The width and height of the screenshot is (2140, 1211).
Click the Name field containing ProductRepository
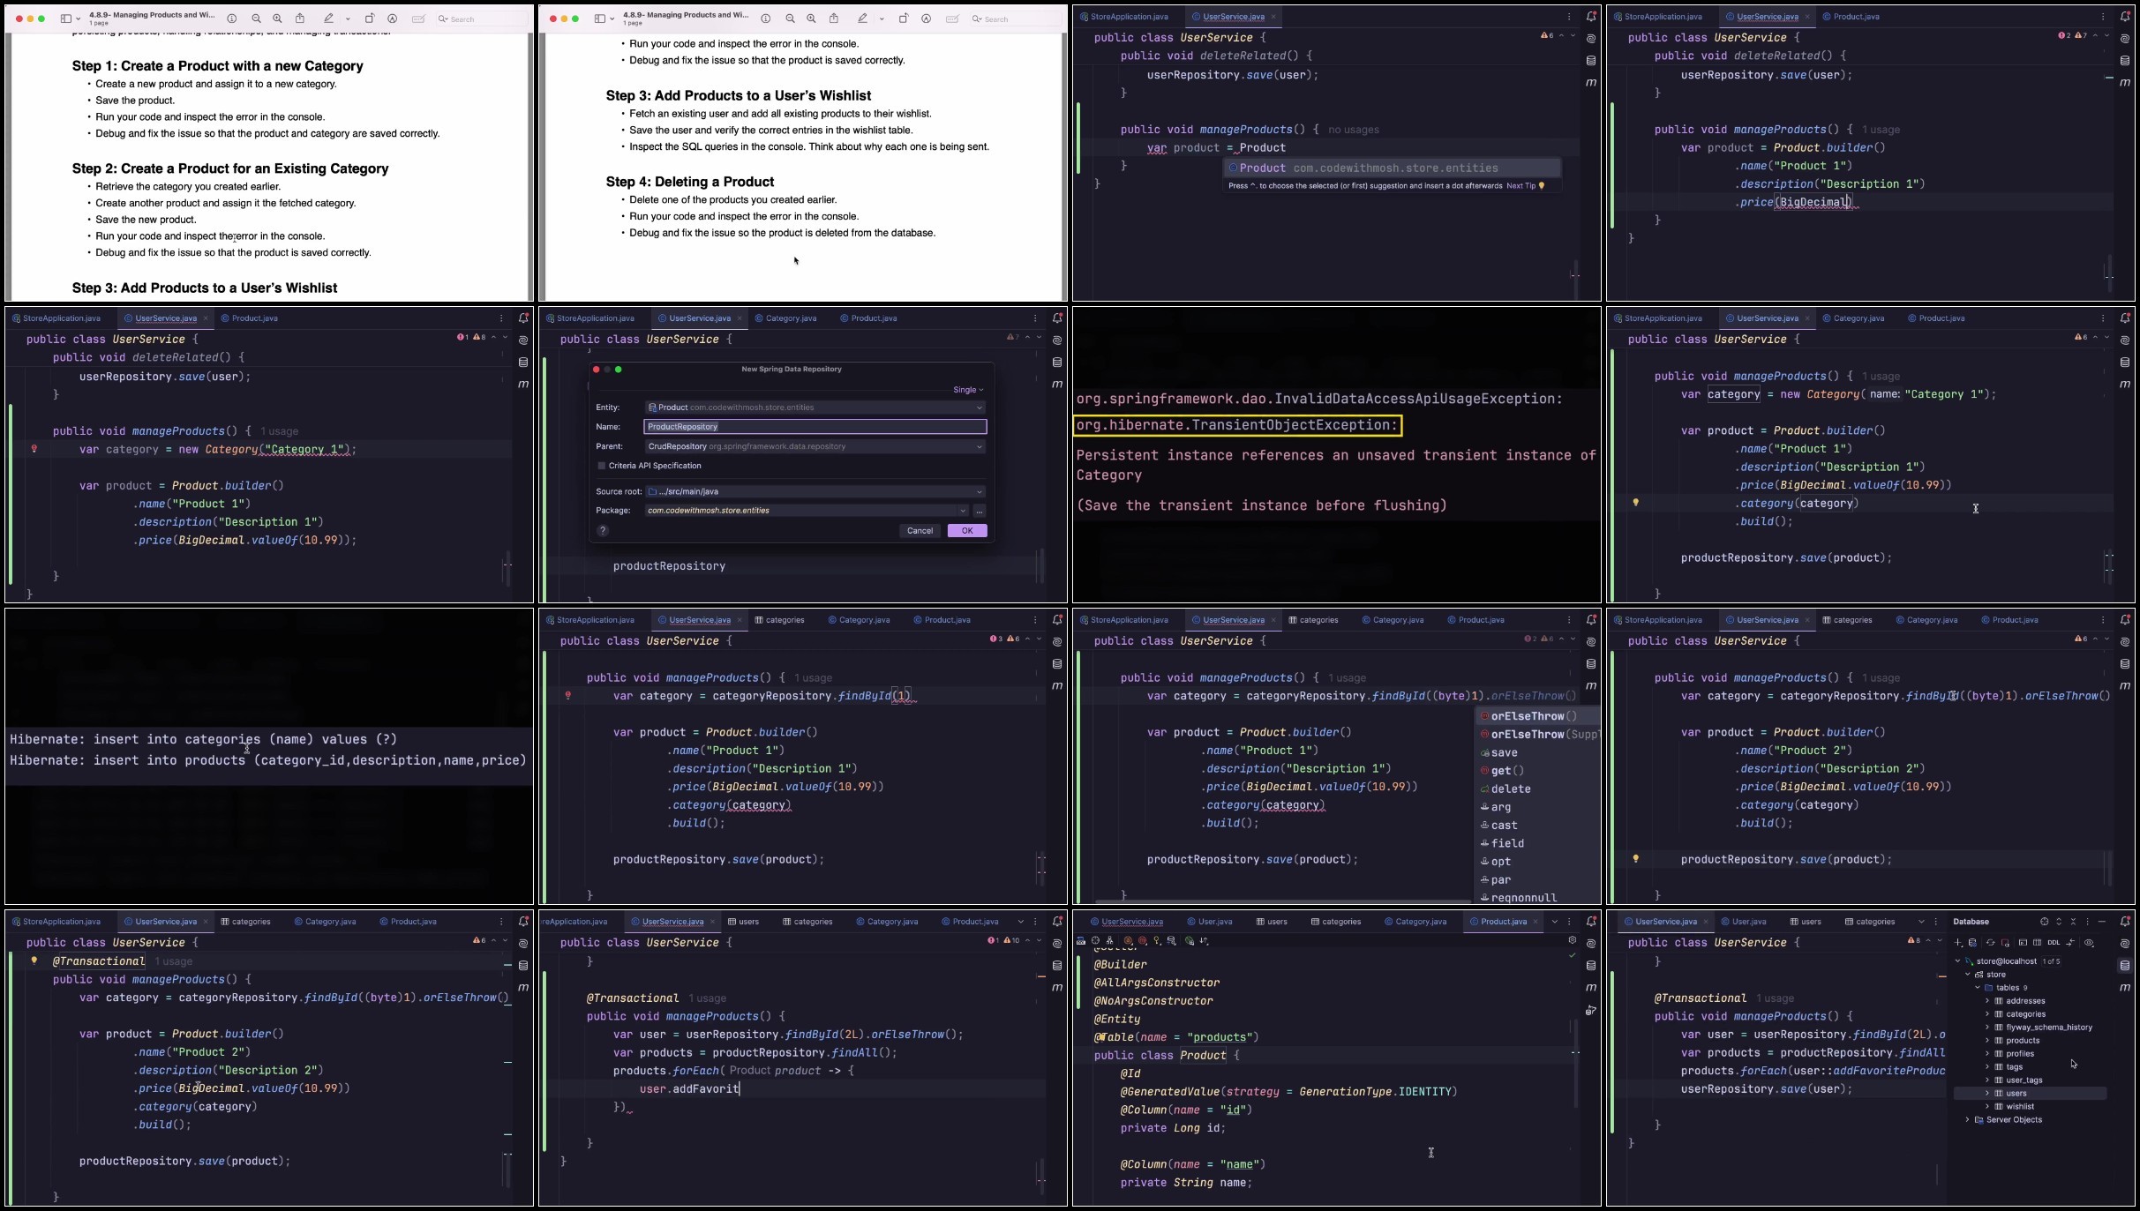click(x=815, y=427)
